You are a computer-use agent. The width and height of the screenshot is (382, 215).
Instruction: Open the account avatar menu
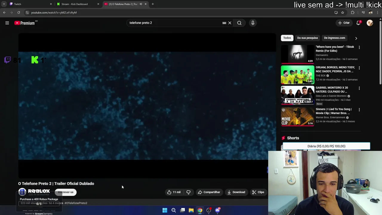370,23
